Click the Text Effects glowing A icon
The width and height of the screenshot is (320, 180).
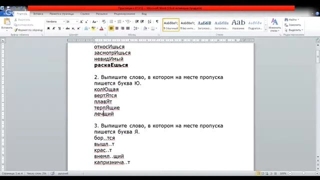86,28
